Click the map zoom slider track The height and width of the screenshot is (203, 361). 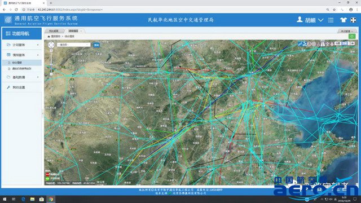(51, 62)
